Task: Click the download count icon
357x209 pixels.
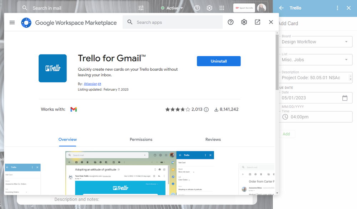Action: point(216,109)
